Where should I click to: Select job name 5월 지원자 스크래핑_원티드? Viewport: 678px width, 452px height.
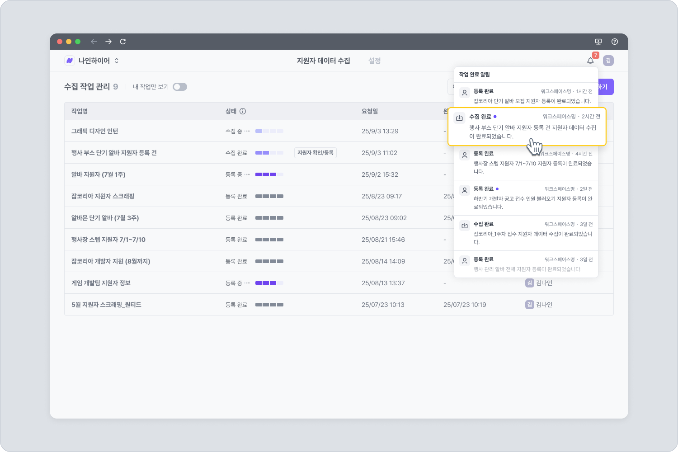106,305
